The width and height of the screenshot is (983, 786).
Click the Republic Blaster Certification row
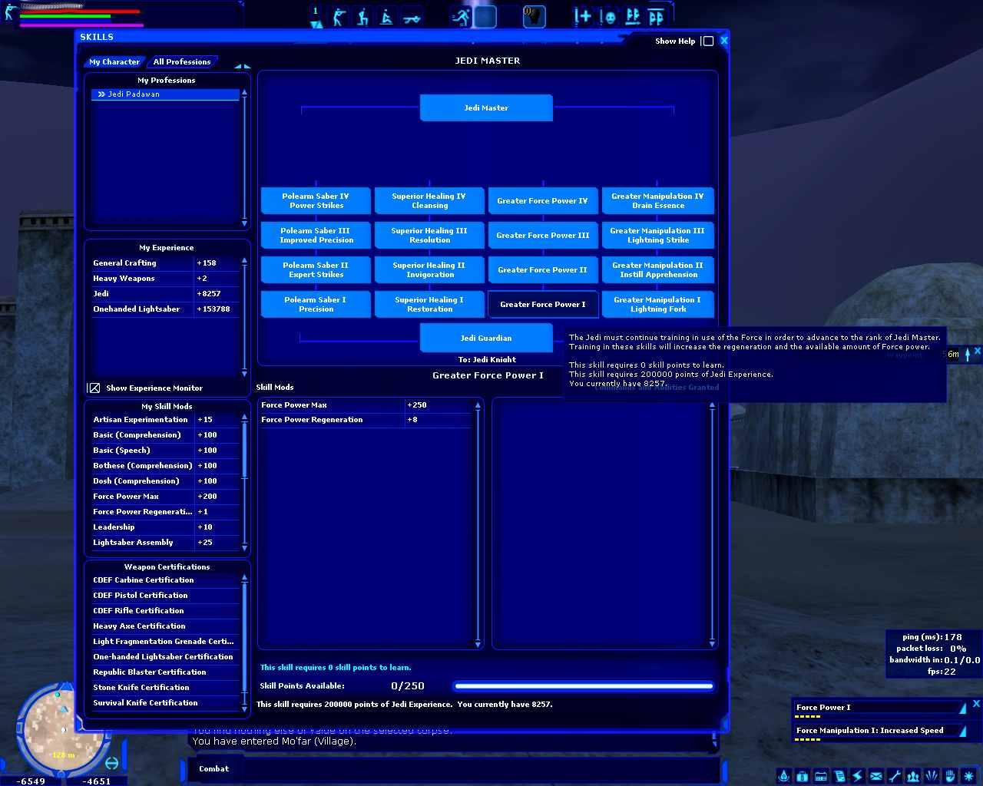coord(166,672)
